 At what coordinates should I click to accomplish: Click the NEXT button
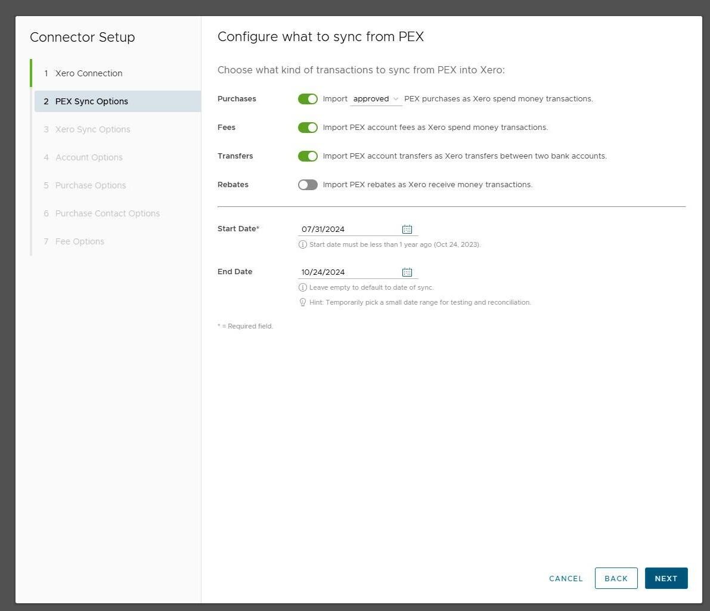(x=666, y=578)
